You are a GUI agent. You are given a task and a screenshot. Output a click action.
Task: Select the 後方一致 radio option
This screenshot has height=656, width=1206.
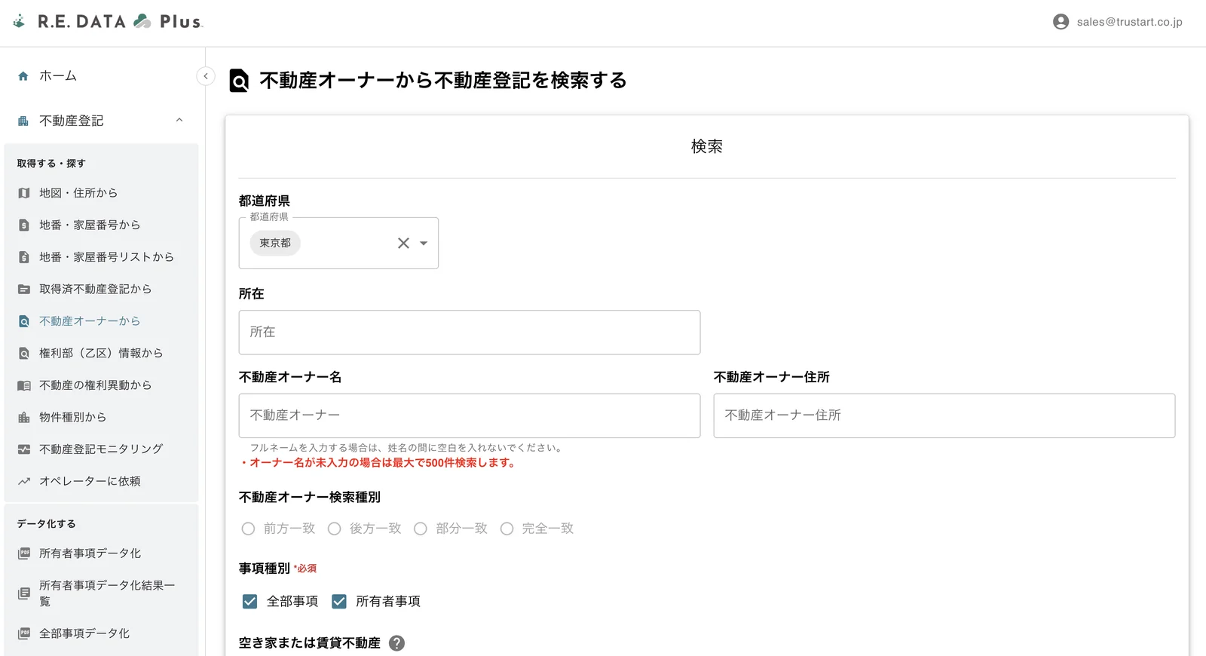(335, 529)
